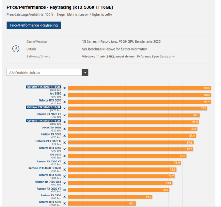Click the 74.7 value on the RTX 5080 bar

(171, 176)
